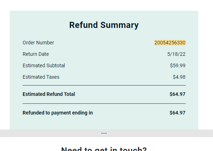This screenshot has height=151, width=213.
Task: Select the refunded payment amount $64.97
Action: coord(177,113)
